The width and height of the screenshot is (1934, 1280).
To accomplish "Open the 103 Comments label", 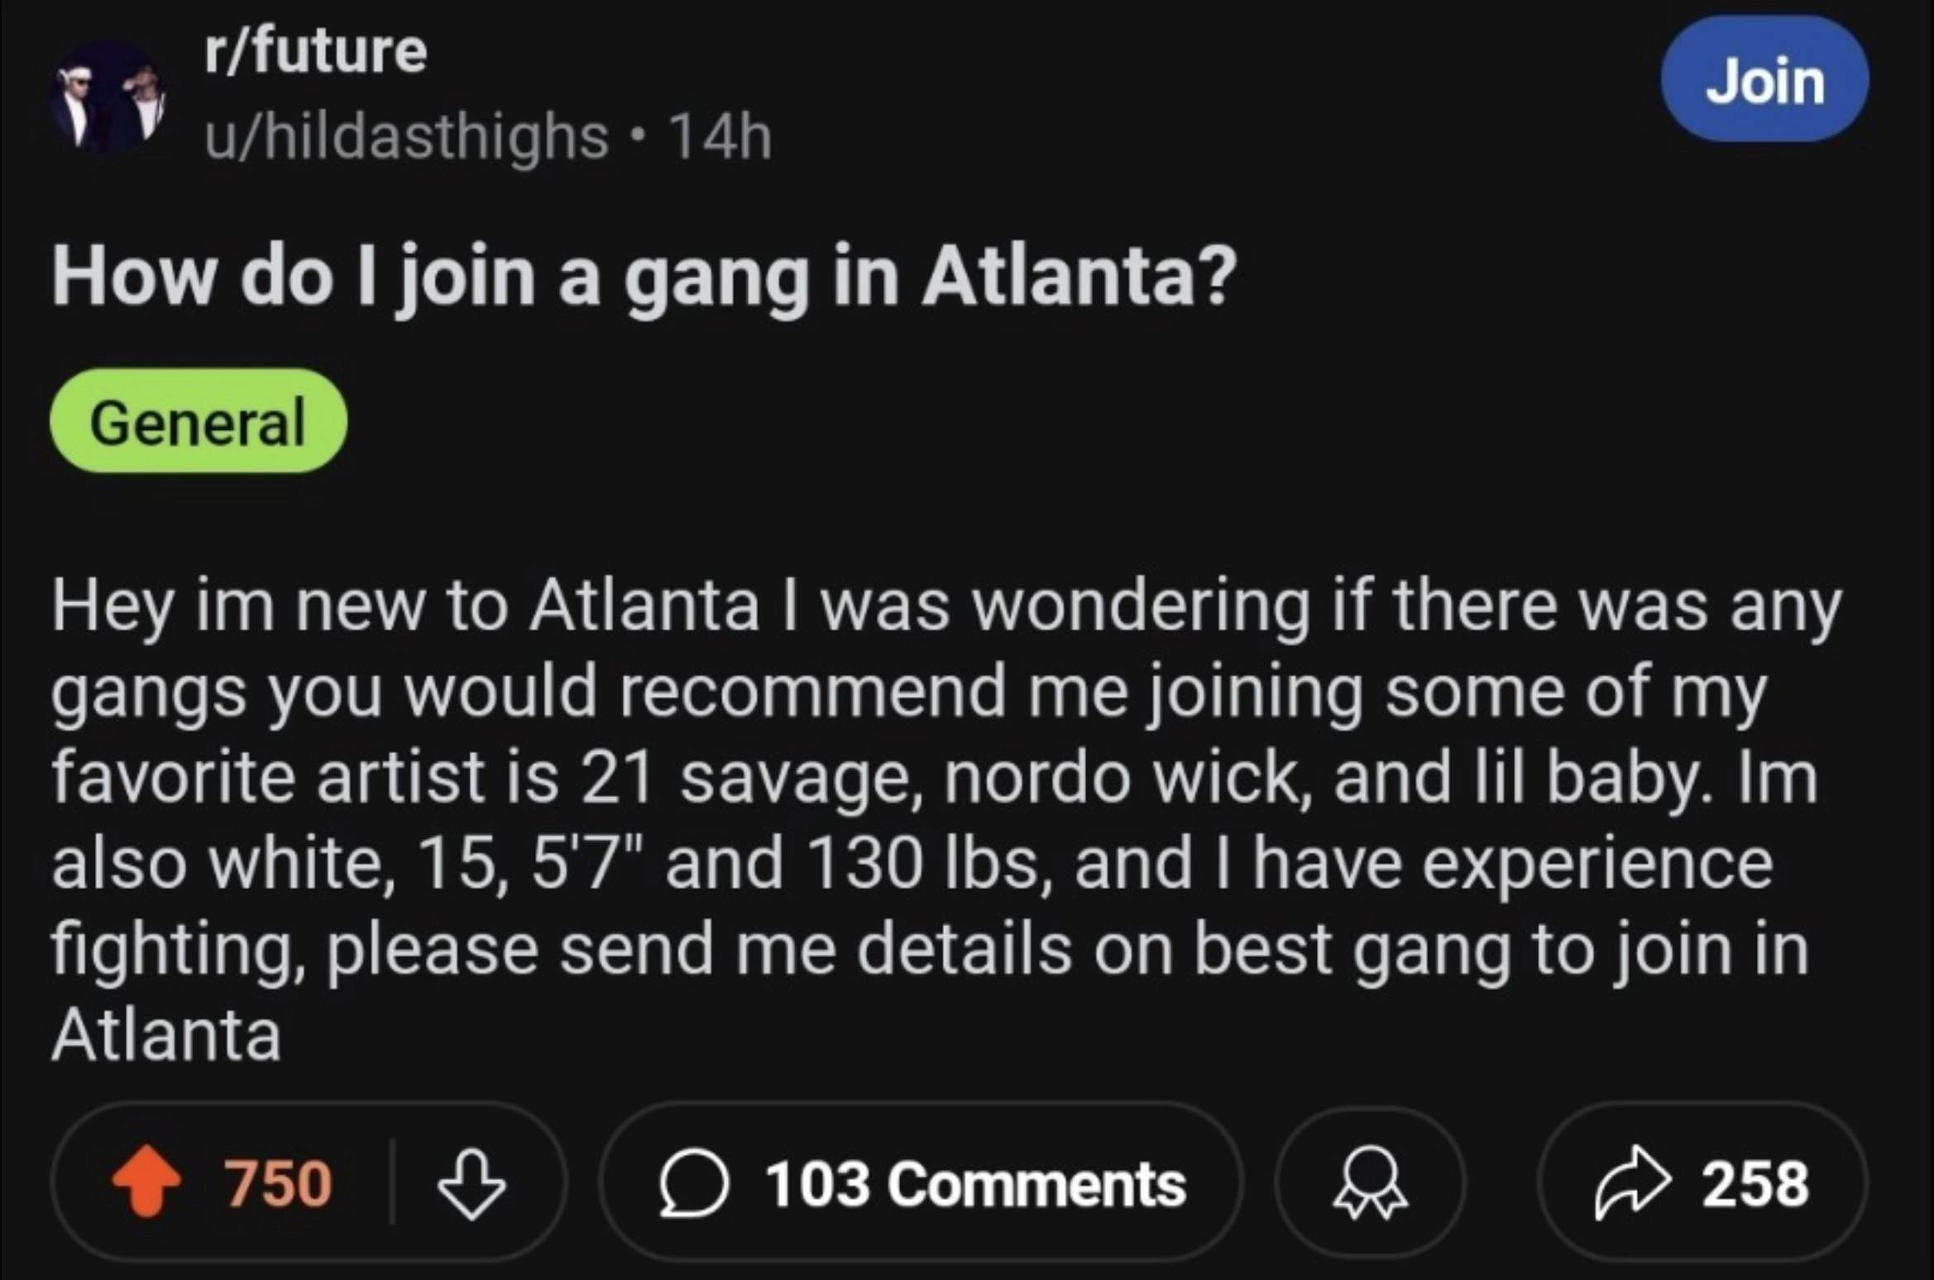I will 974,1183.
